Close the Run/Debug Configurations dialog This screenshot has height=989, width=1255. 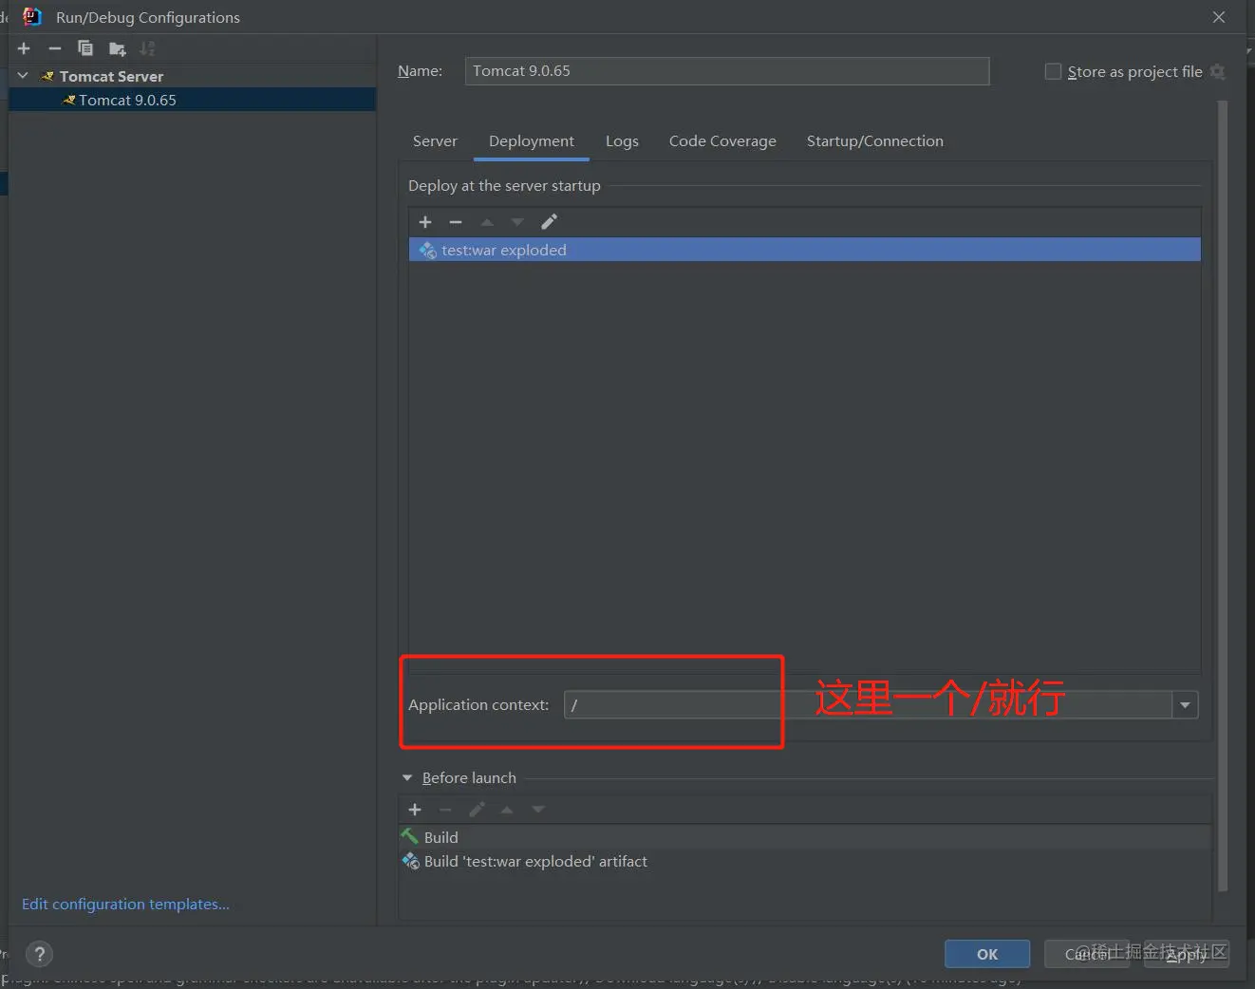click(1219, 17)
